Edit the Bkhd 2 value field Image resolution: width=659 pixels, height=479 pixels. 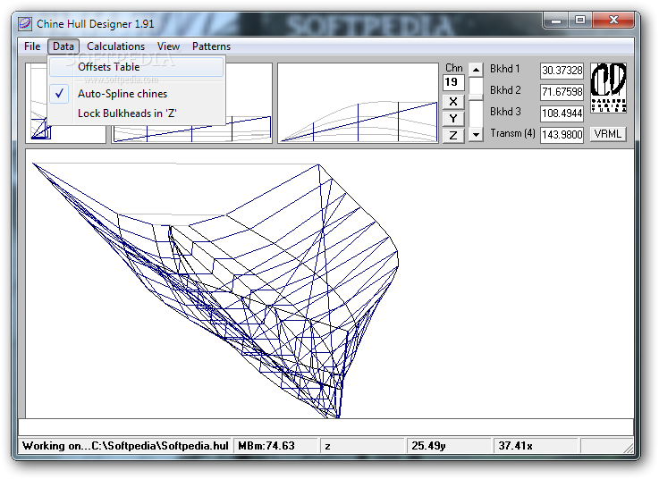[x=562, y=91]
